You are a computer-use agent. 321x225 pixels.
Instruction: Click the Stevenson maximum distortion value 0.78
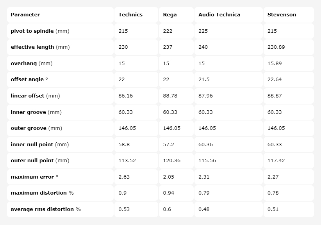click(x=273, y=193)
